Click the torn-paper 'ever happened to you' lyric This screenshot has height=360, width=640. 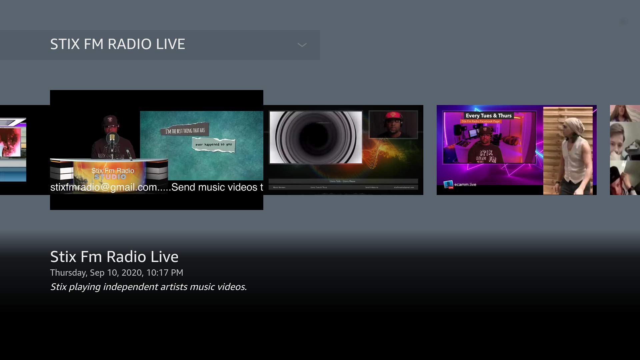click(x=213, y=144)
